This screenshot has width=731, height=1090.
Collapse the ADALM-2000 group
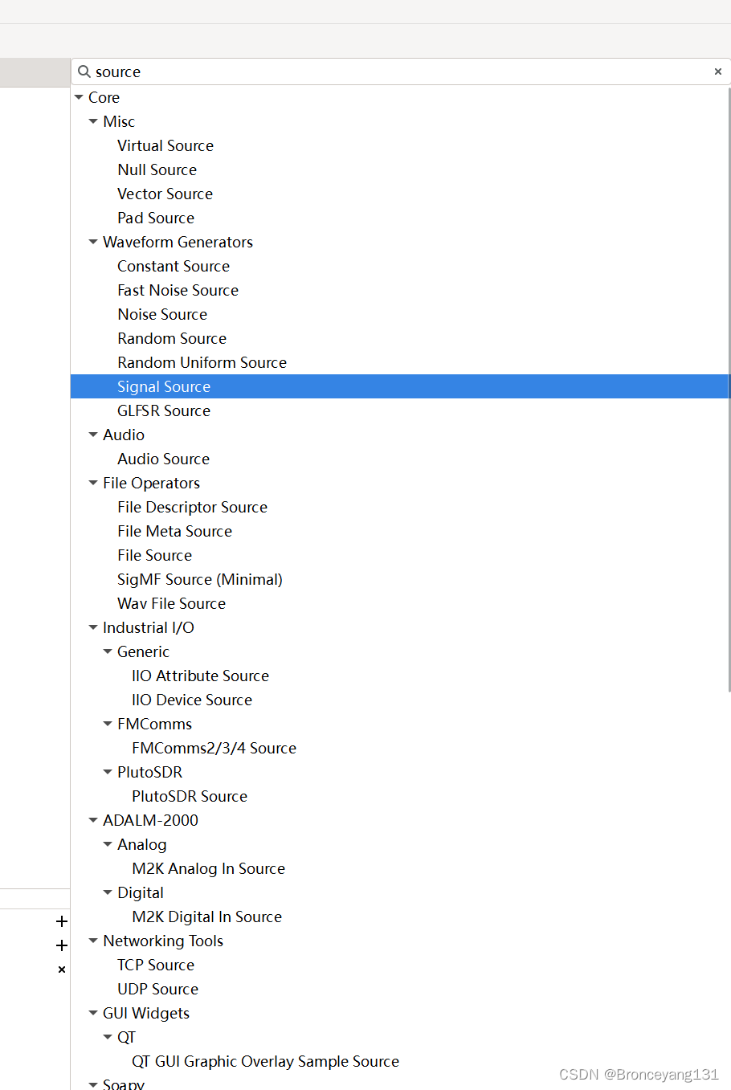click(93, 820)
